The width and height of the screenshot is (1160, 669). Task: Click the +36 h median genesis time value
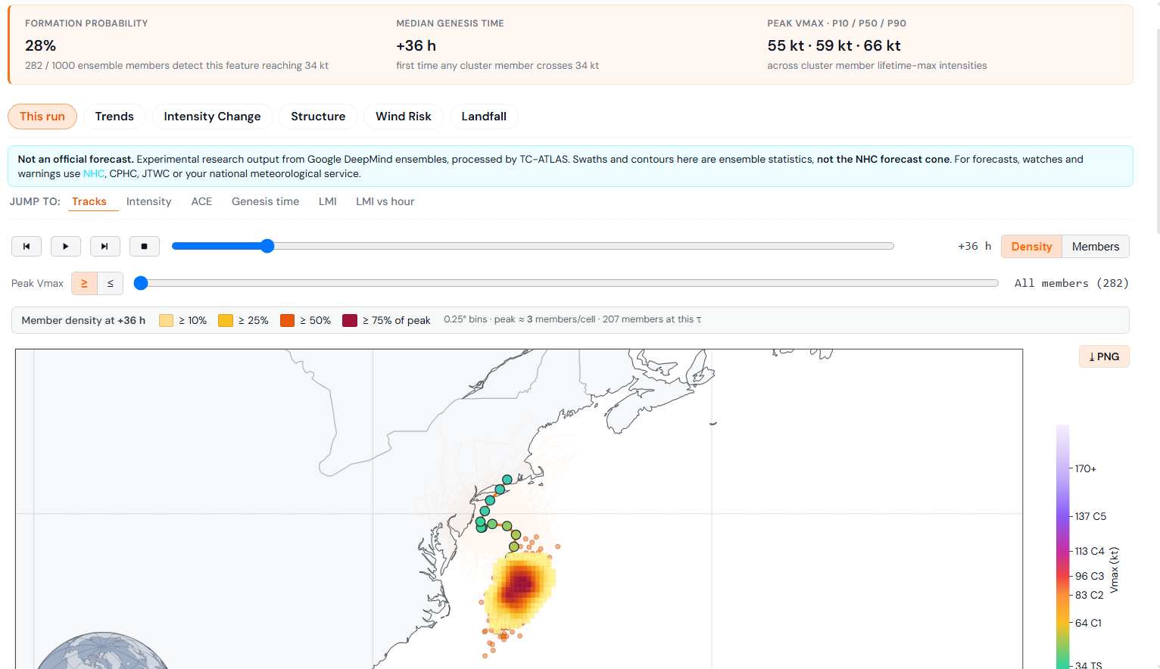[416, 45]
